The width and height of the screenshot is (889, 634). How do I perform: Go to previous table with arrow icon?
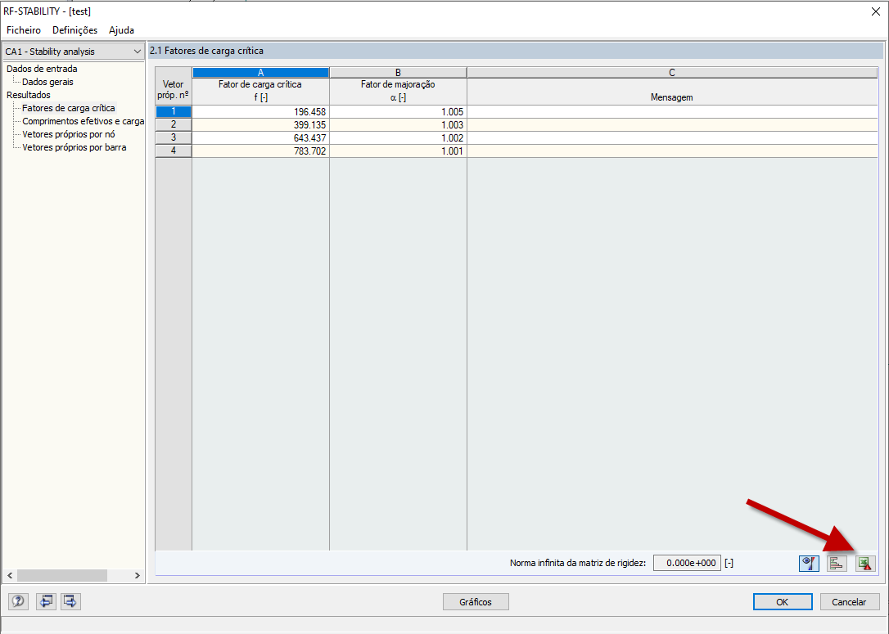46,601
